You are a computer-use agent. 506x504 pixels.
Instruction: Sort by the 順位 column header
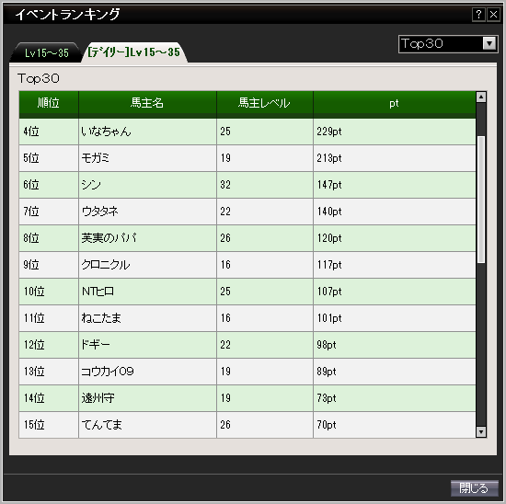[49, 104]
